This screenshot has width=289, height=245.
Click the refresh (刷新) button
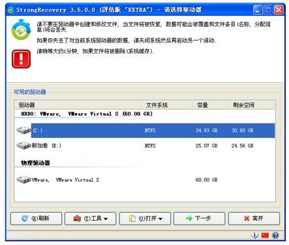pos(36,218)
